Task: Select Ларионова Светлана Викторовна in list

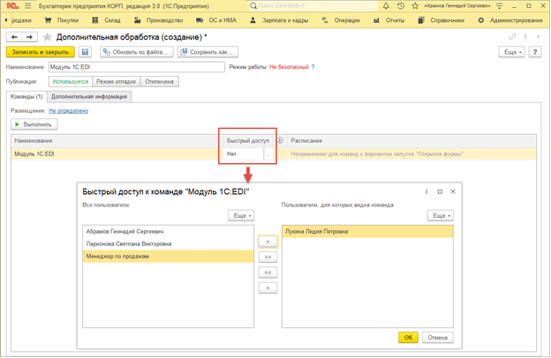Action: tap(168, 243)
